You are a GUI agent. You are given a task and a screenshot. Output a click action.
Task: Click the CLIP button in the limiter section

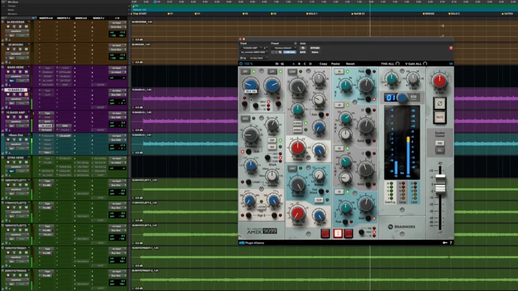pos(319,200)
